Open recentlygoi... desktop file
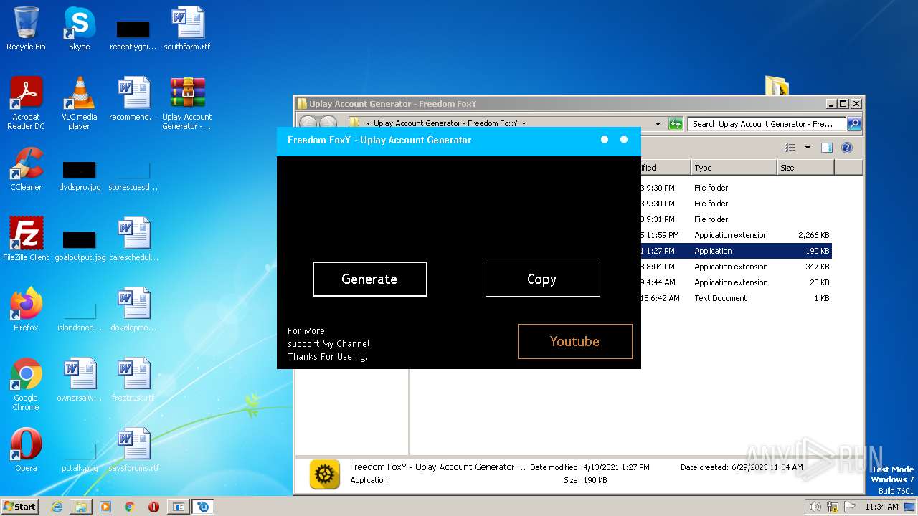Screen dimensions: 918x516 point(133,35)
